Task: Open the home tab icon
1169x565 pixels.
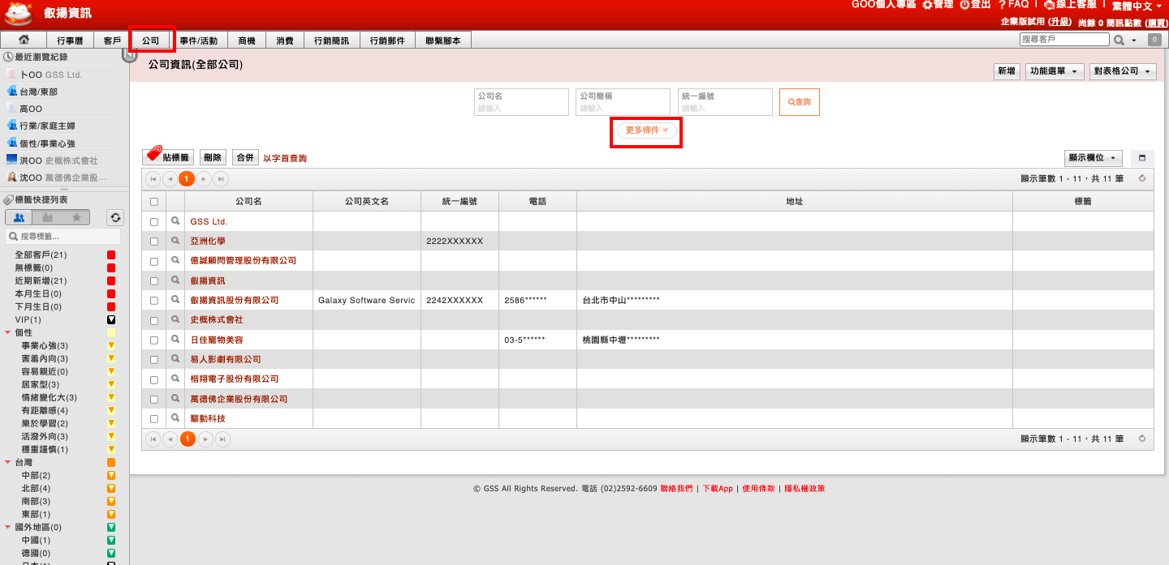Action: 24,40
